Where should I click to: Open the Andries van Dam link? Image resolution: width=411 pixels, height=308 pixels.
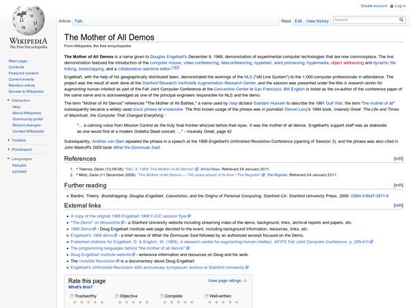tap(108, 142)
